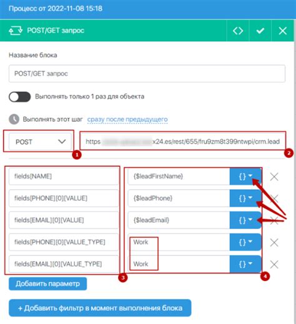This screenshot has height=324, width=296.
Task: Click the POST/GET request arrows icon in header
Action: point(16,31)
